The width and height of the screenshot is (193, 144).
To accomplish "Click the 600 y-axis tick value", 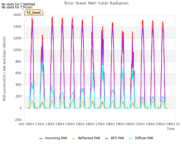I will [x=18, y=73].
